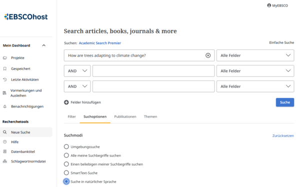Click the second search term input field
Screen dimensions: 298x187
153,71
